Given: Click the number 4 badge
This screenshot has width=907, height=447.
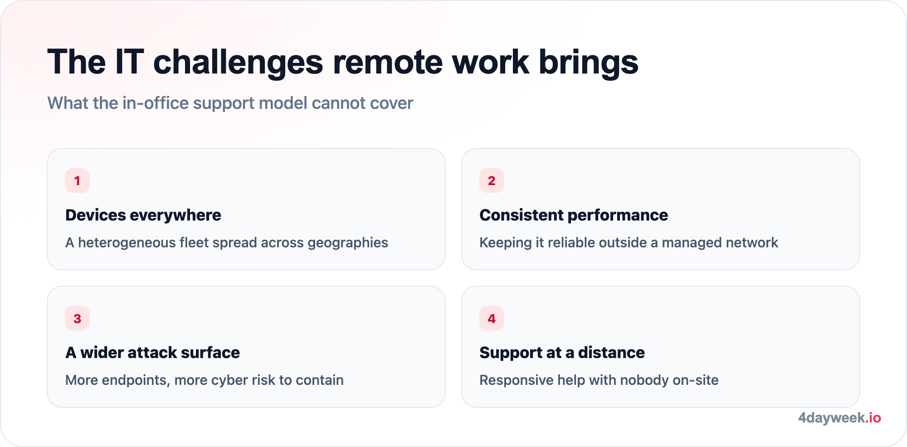Looking at the screenshot, I should click(x=492, y=319).
